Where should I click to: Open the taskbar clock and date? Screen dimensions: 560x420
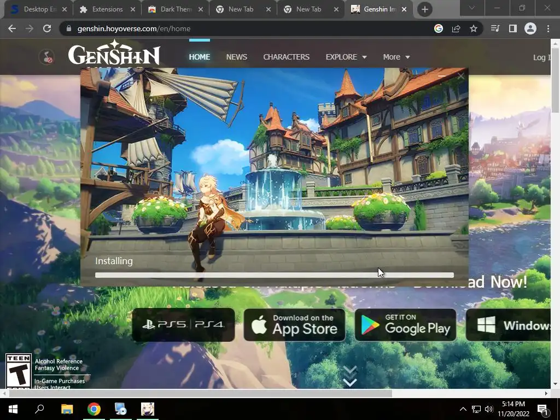(x=514, y=409)
